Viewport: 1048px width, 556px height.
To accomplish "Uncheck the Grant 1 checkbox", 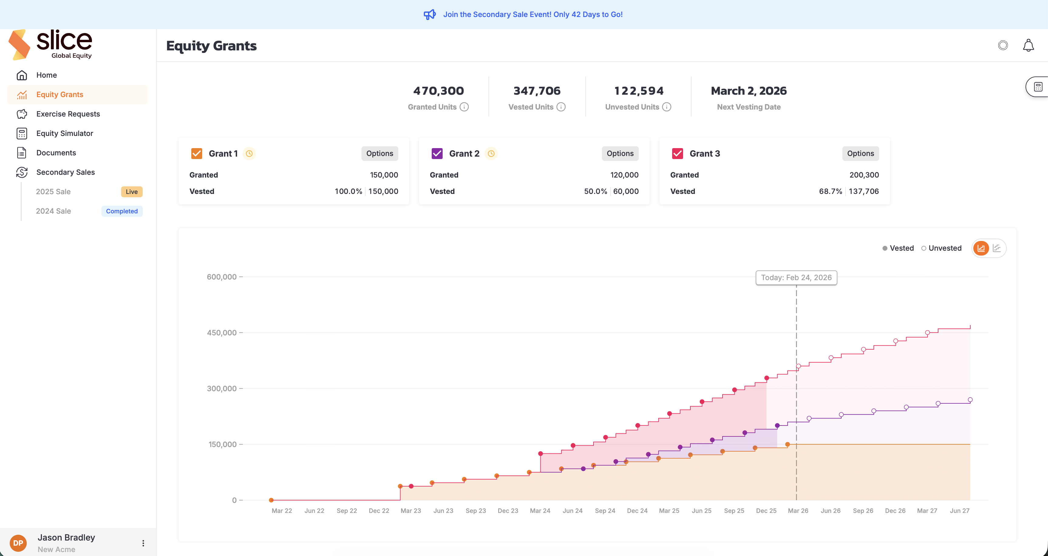I will (x=196, y=153).
